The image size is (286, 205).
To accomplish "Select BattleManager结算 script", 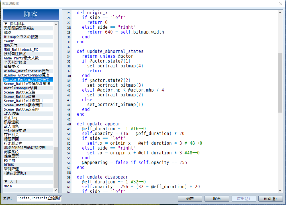I will [28, 88].
